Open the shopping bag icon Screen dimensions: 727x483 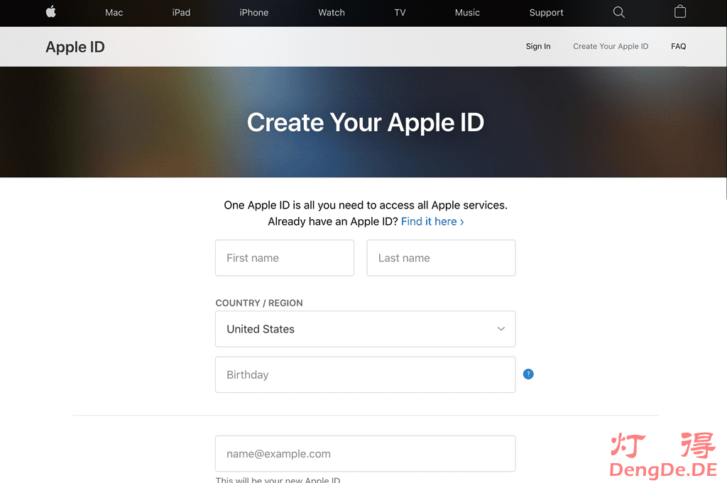[680, 12]
